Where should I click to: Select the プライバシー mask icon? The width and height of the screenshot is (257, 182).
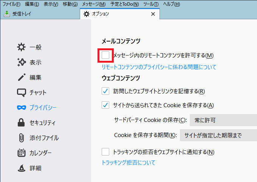22,108
